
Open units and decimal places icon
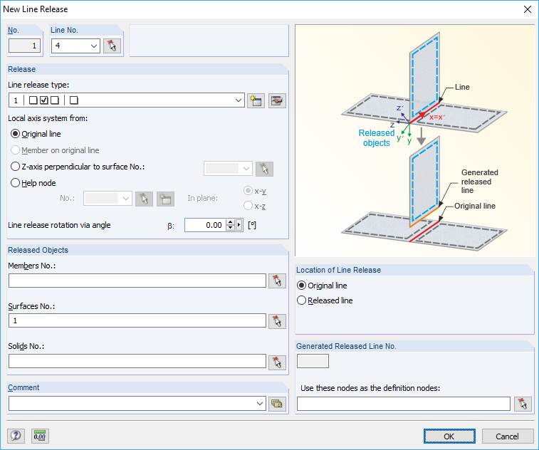[x=40, y=436]
